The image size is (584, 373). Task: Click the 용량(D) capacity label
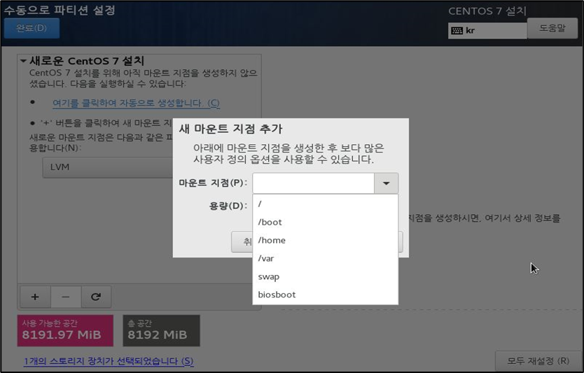[228, 206]
